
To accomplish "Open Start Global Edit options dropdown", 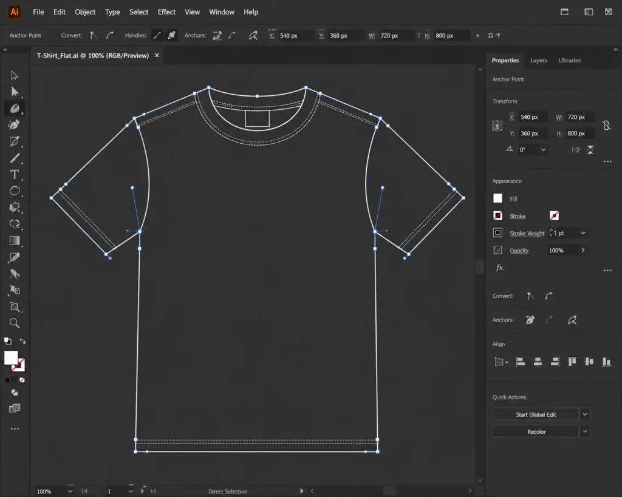I will point(585,414).
